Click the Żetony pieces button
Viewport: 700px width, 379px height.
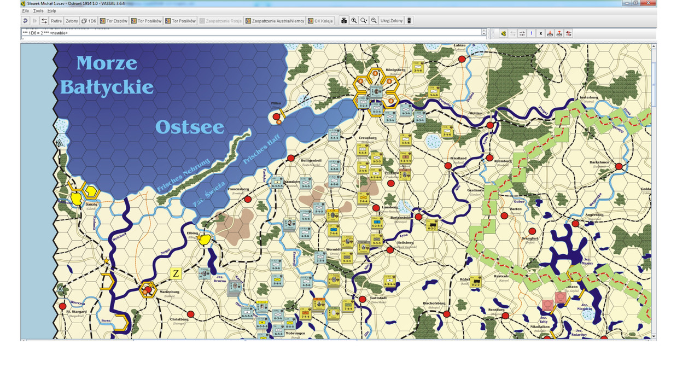point(72,21)
